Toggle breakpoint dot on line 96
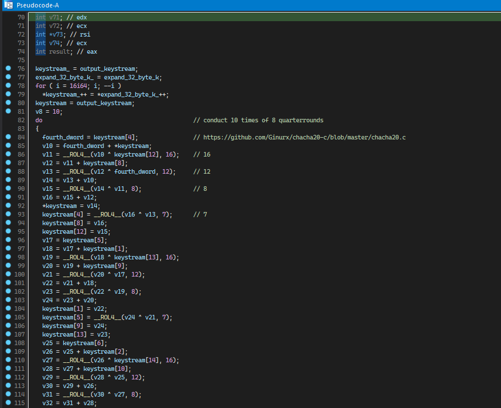 click(x=9, y=240)
